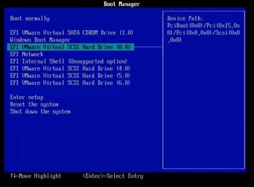
Task: Pick highlighted SCSI Hard Drive (0.0) entry
Action: point(71,47)
